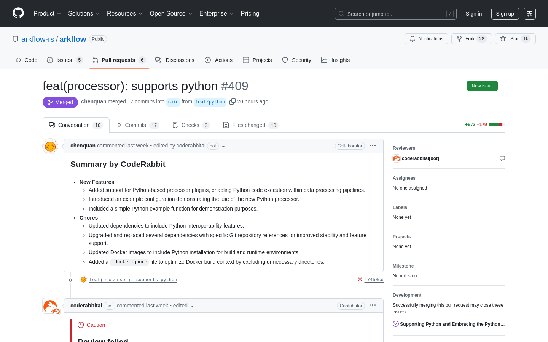Select the Commits tab
The height and width of the screenshot is (342, 548).
(137, 125)
